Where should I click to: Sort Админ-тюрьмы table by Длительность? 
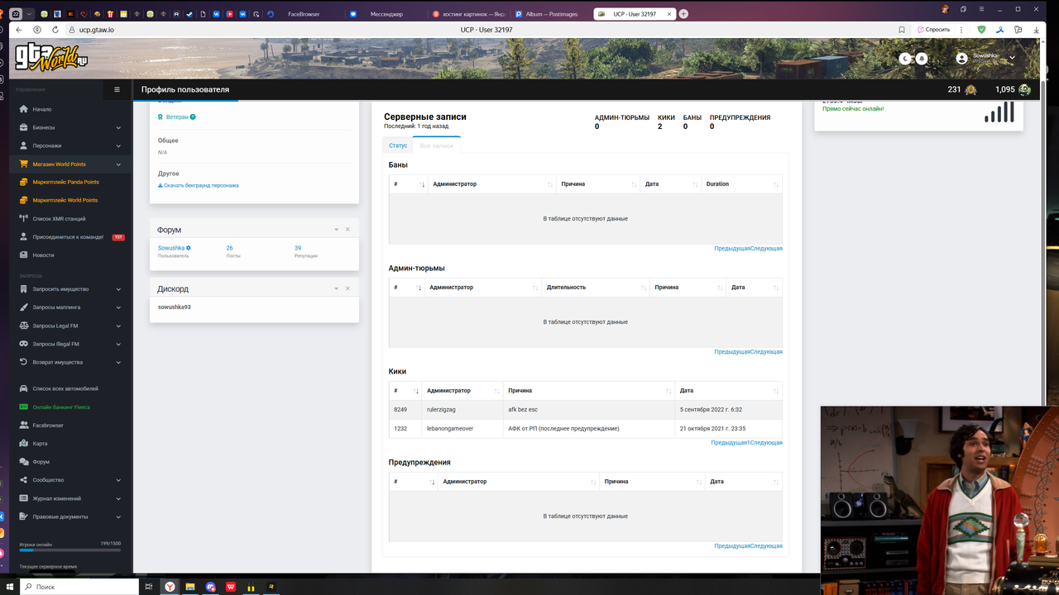(x=595, y=288)
